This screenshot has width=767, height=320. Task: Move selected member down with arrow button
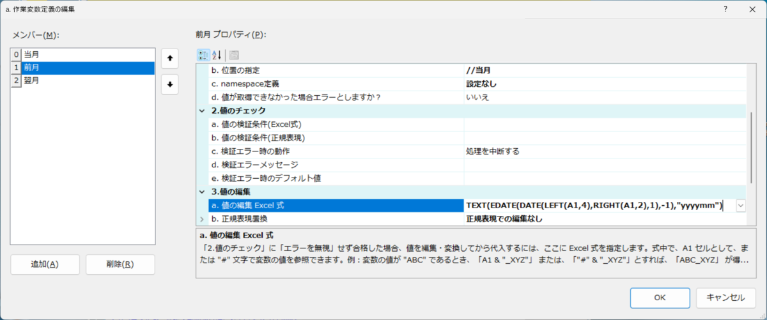click(169, 84)
